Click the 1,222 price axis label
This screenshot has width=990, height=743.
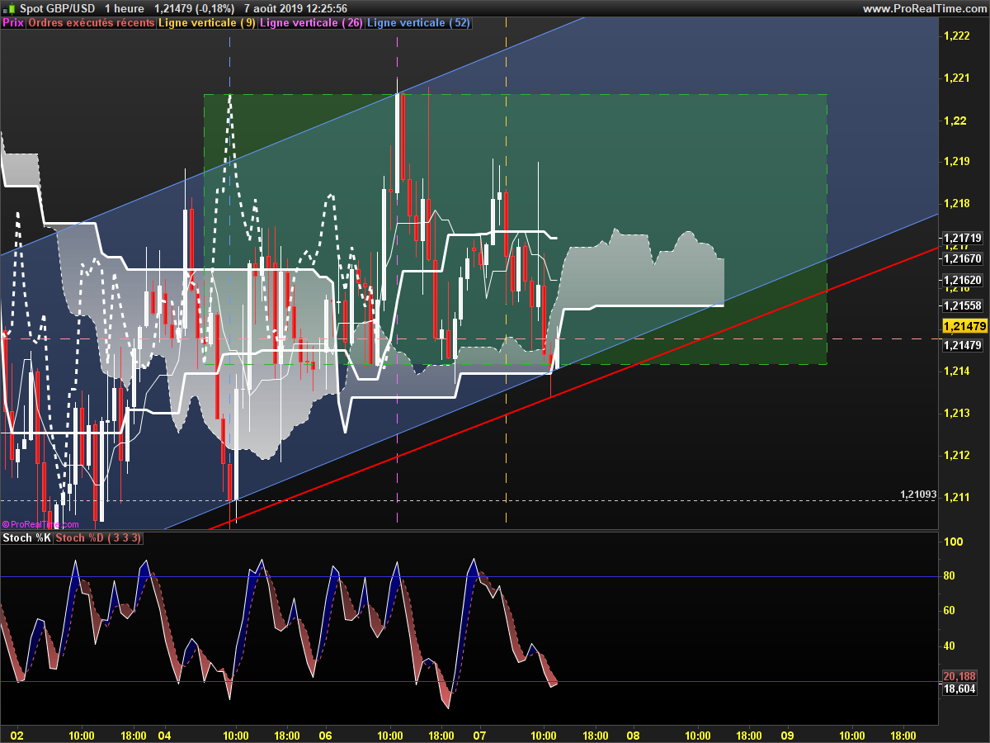(x=956, y=35)
